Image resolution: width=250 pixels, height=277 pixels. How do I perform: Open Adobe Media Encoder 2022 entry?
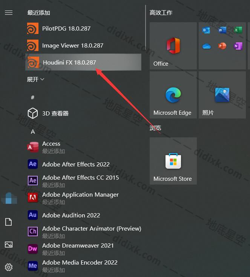tap(80, 263)
